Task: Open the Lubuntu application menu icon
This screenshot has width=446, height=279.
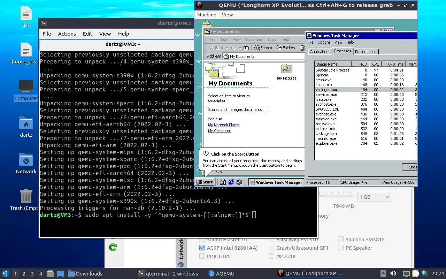Action: tap(5, 274)
